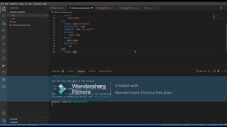Open the Docker whale activity bar icon
This screenshot has width=227, height=127.
(4, 66)
